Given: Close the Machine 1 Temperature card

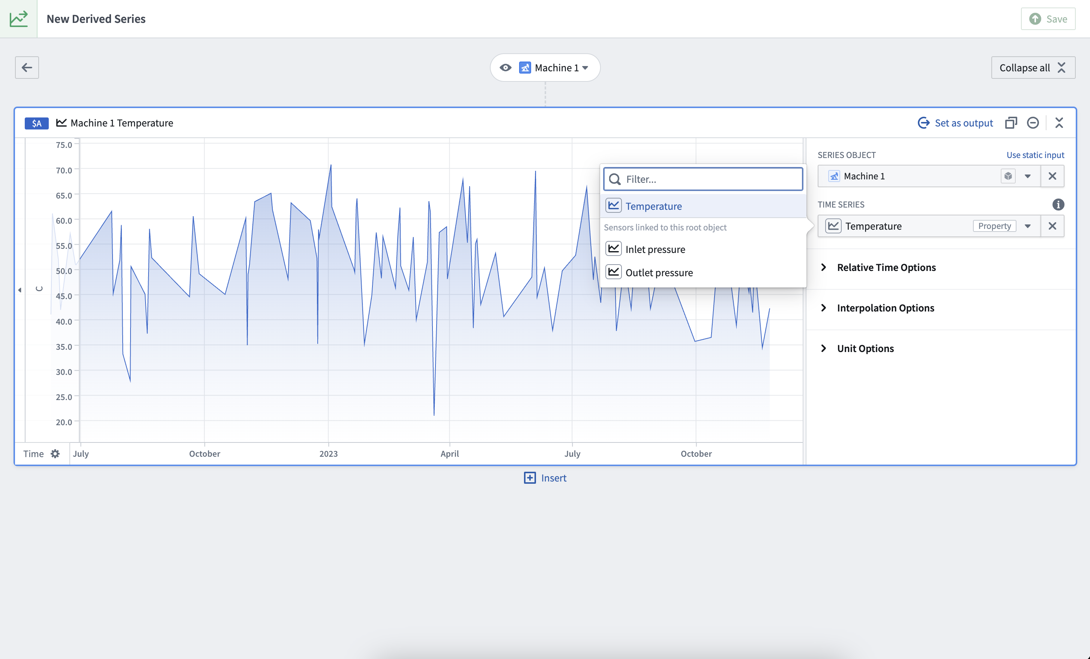Looking at the screenshot, I should pos(1059,123).
